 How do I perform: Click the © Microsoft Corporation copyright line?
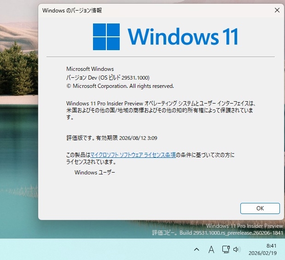pyautogui.click(x=120, y=86)
